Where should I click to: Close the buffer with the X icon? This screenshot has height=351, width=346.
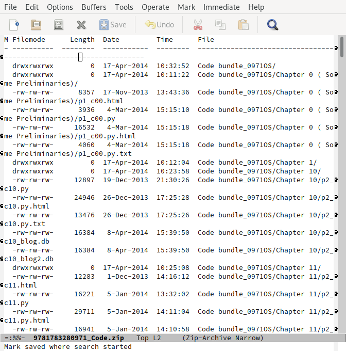[x=81, y=24]
